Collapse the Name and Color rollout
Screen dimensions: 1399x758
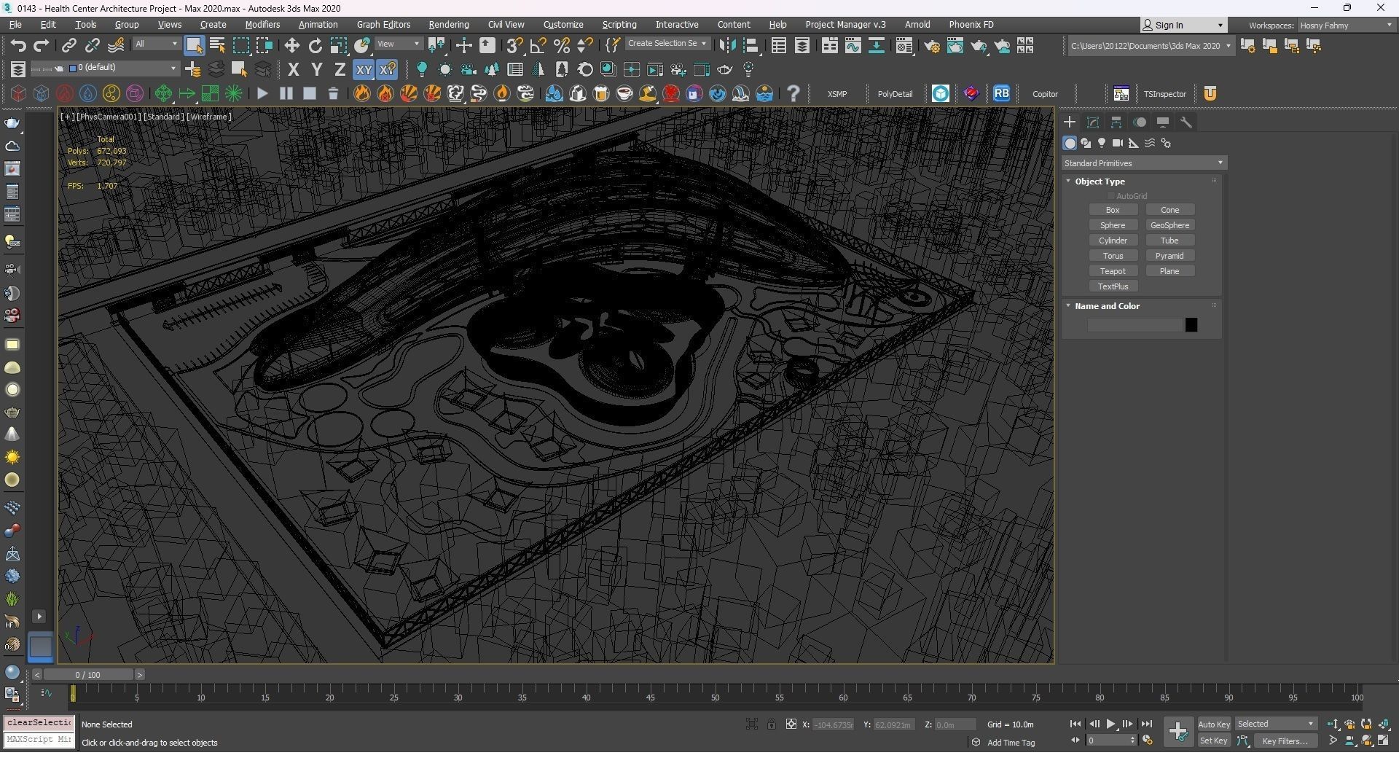click(x=1107, y=306)
